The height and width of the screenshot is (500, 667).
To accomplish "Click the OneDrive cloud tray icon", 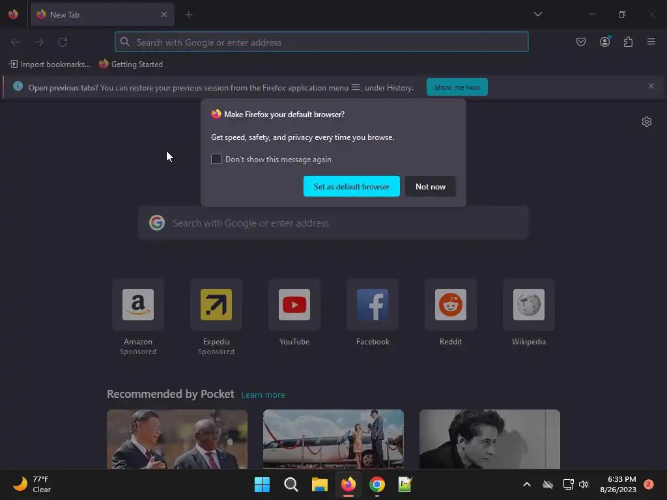I will pyautogui.click(x=548, y=484).
